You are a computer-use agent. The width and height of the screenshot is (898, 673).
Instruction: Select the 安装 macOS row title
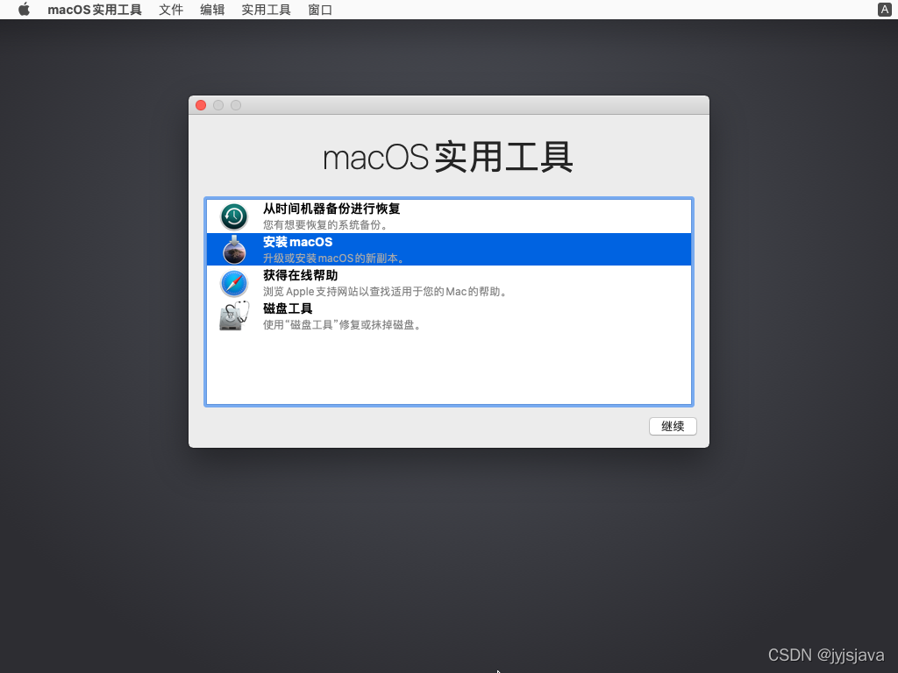[x=297, y=242]
